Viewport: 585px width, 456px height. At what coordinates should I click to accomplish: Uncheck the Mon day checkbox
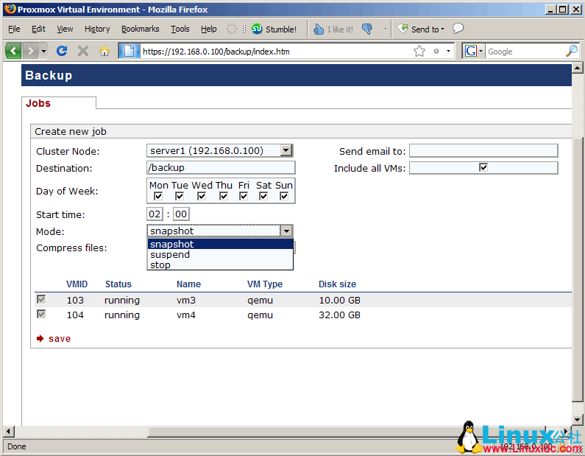158,196
